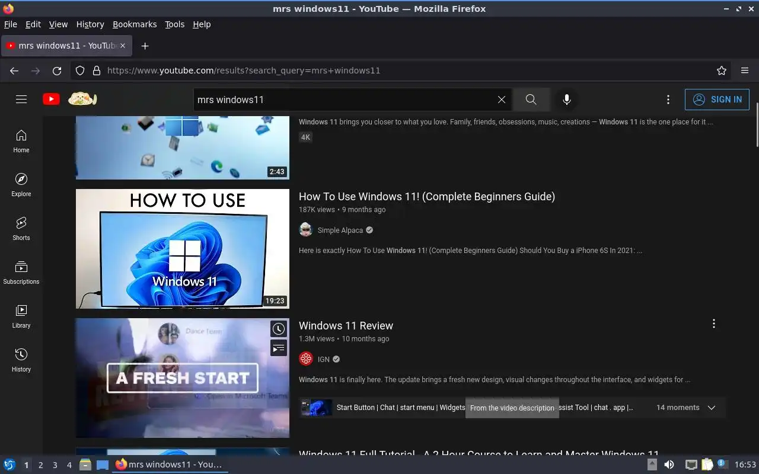Screen dimensions: 759x474
Task: Go back with browser back arrow
Action: tap(14, 71)
